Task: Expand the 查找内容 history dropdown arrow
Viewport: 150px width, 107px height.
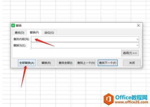Action: (137, 39)
